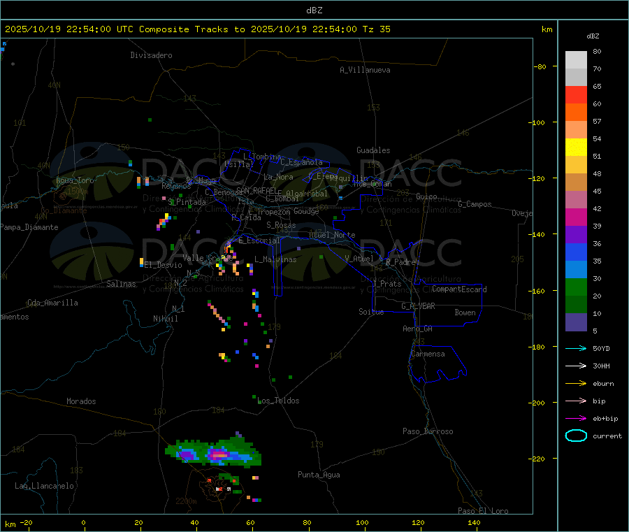This screenshot has height=532, width=629.
Task: Click the Carmensa map label
Action: click(428, 354)
